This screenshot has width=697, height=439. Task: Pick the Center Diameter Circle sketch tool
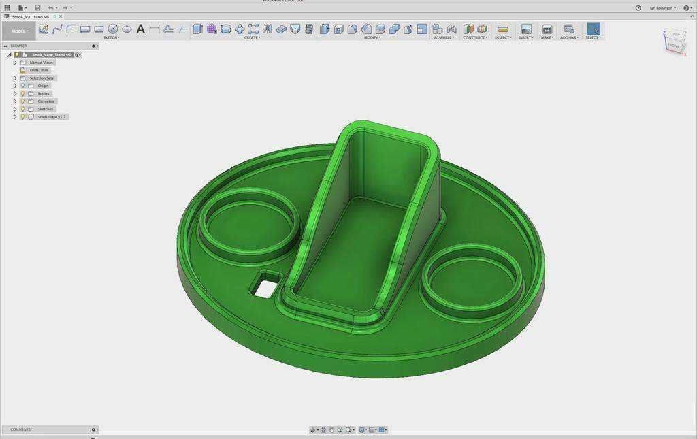113,29
